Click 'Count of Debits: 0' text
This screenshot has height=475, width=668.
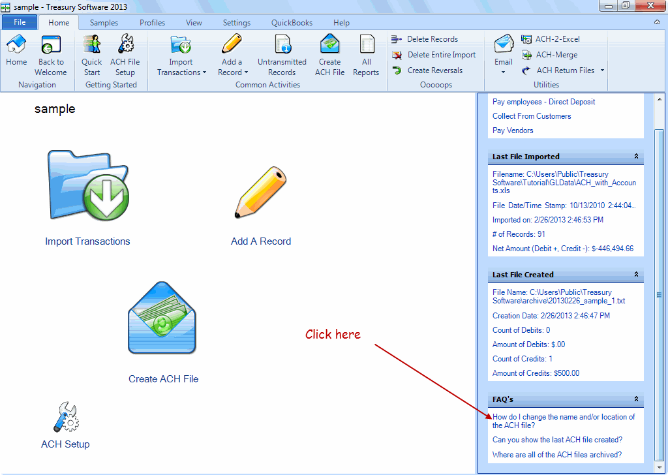click(x=521, y=330)
